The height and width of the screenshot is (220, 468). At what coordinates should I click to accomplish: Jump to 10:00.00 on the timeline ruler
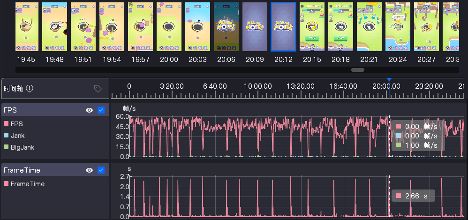[258, 87]
